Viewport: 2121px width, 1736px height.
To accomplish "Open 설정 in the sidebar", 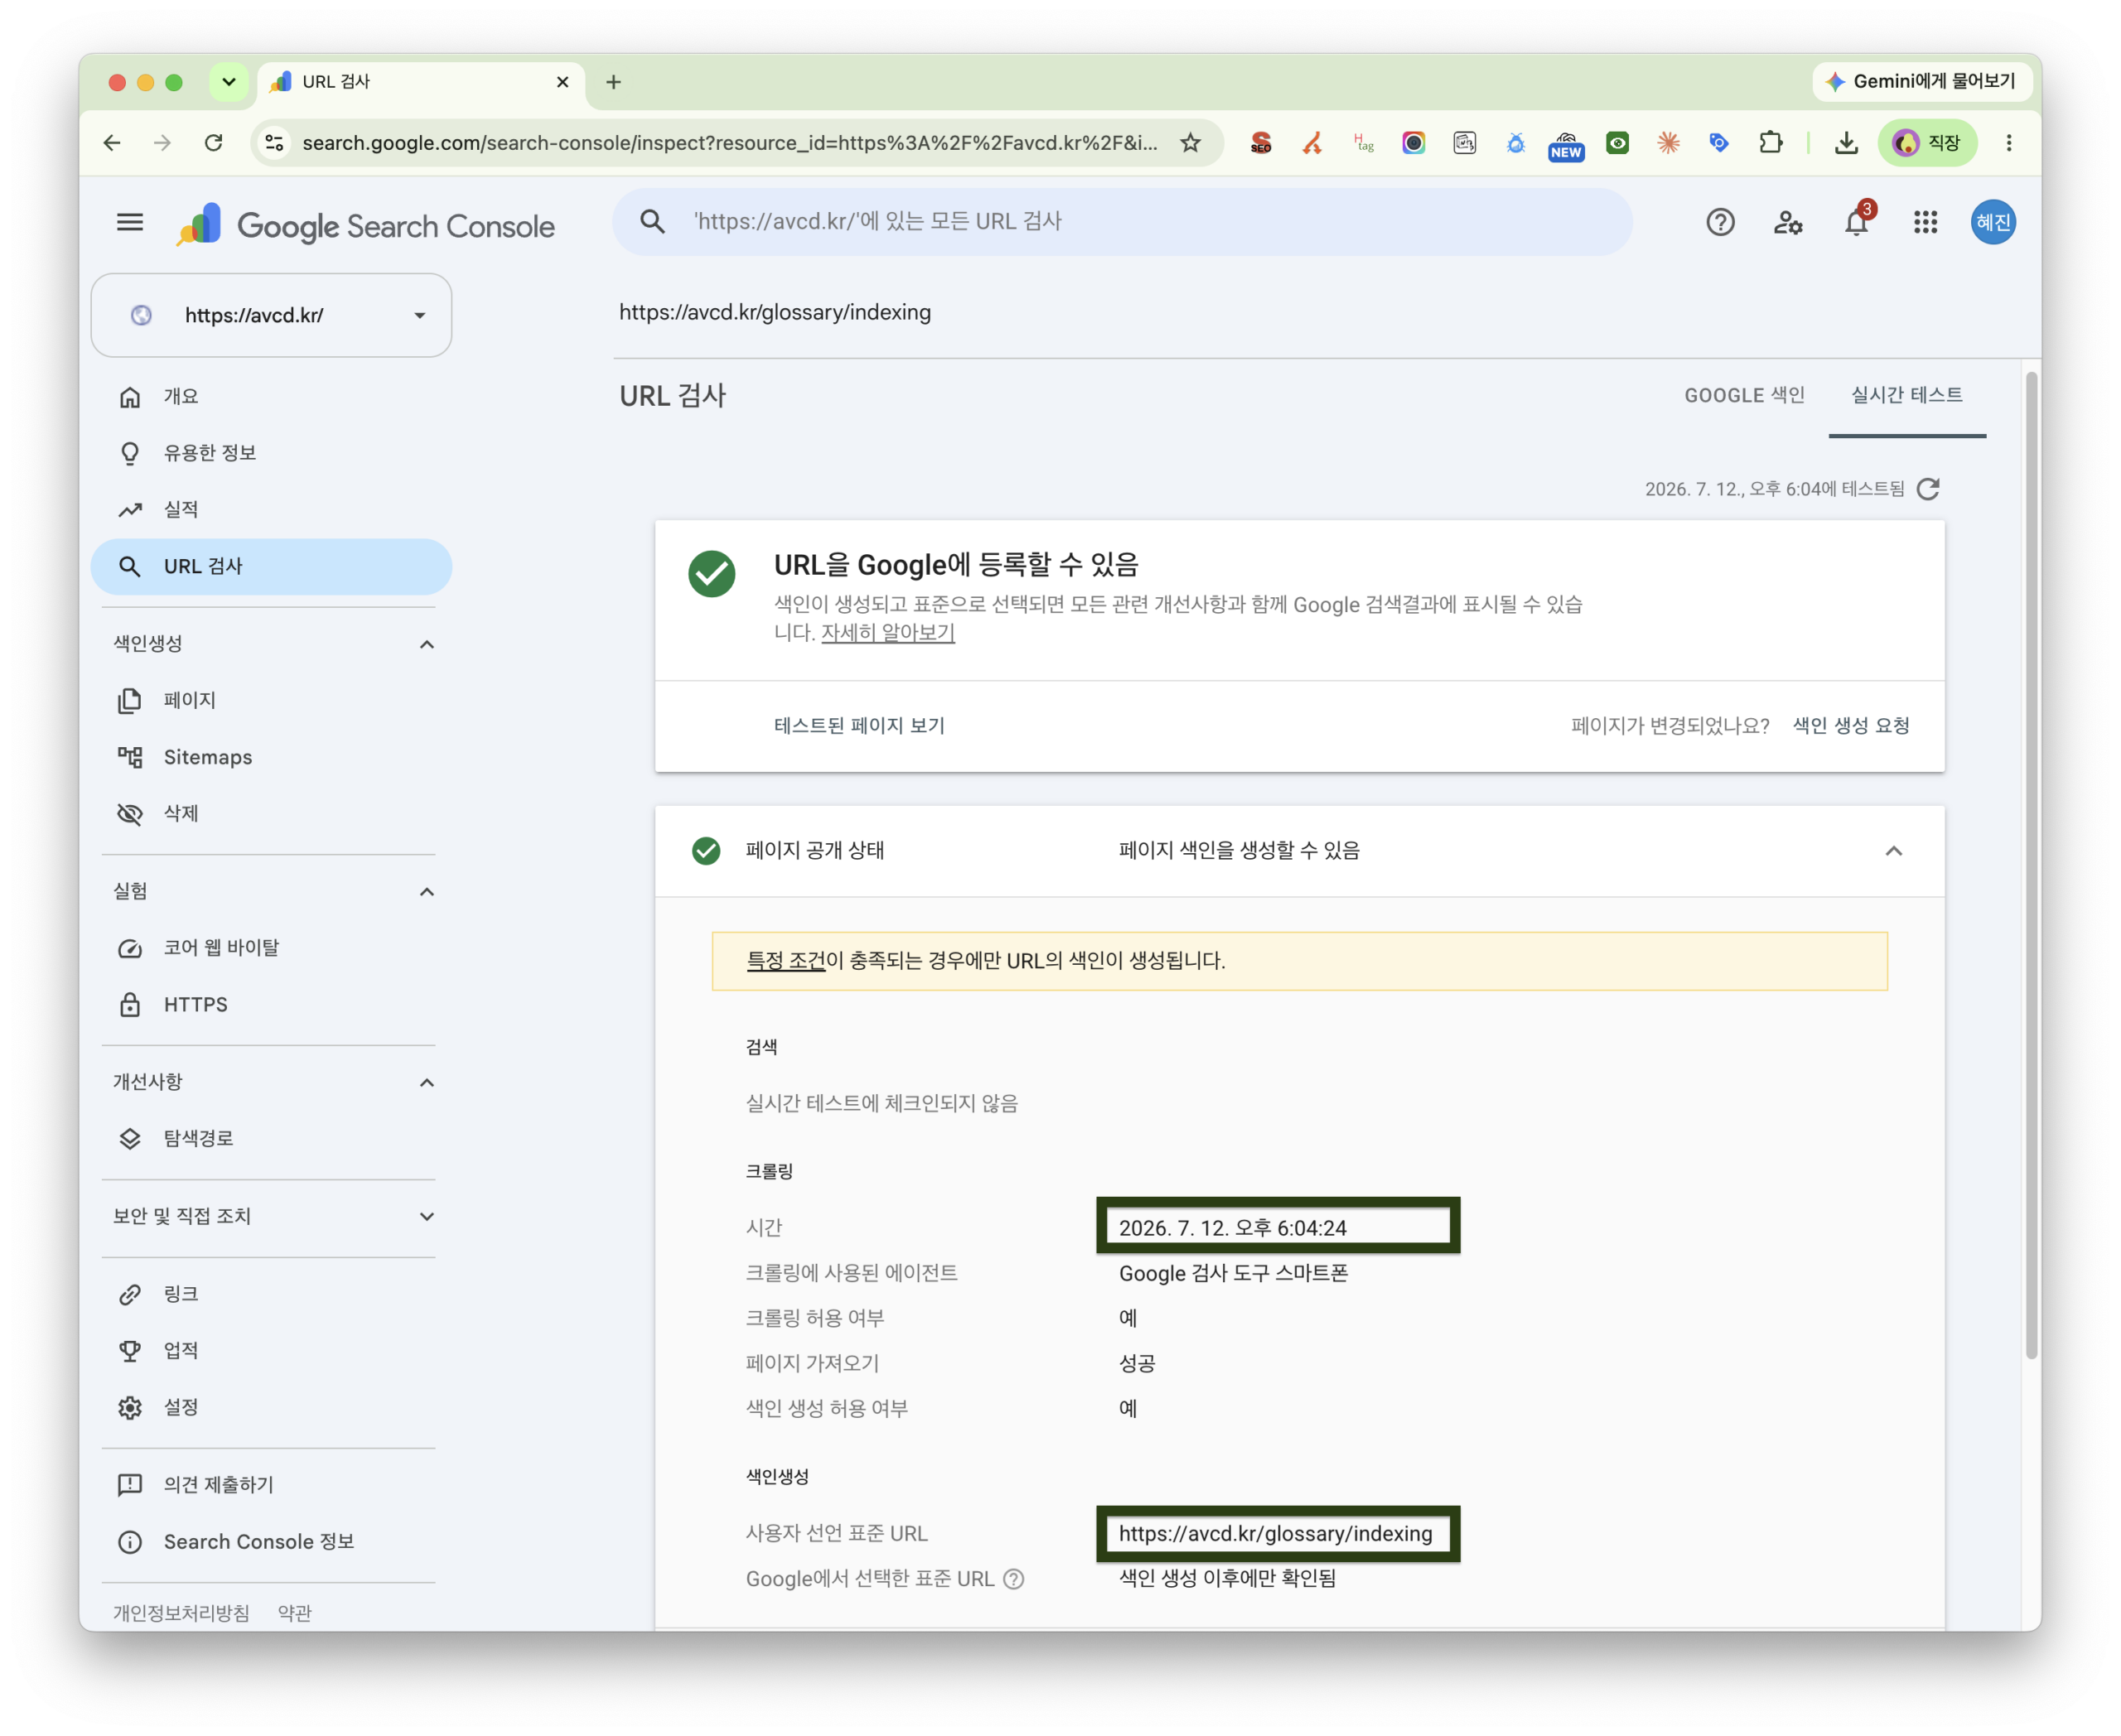I will point(271,1407).
